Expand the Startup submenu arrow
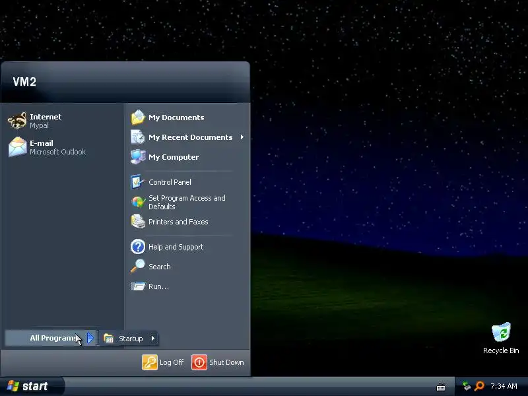The width and height of the screenshot is (528, 396). tap(153, 338)
